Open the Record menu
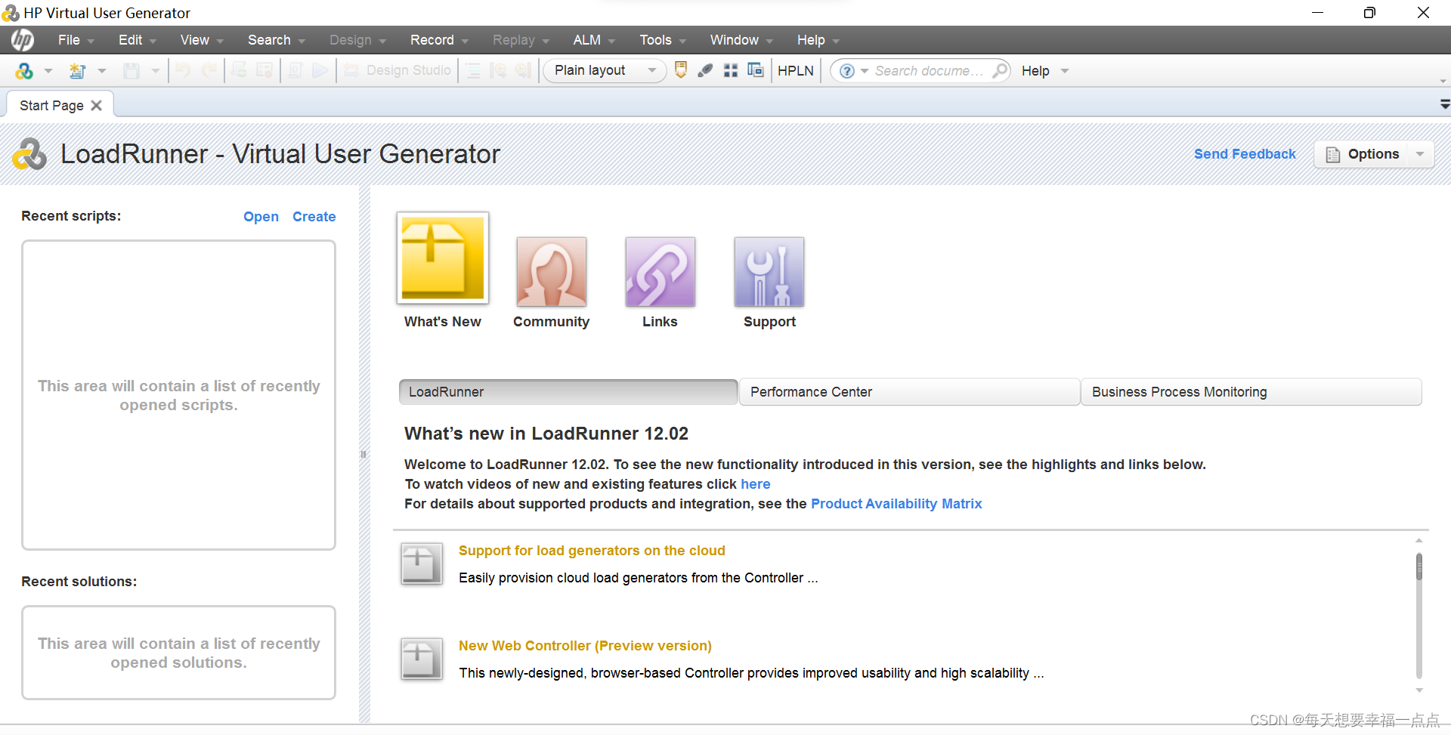1451x735 pixels. [439, 40]
